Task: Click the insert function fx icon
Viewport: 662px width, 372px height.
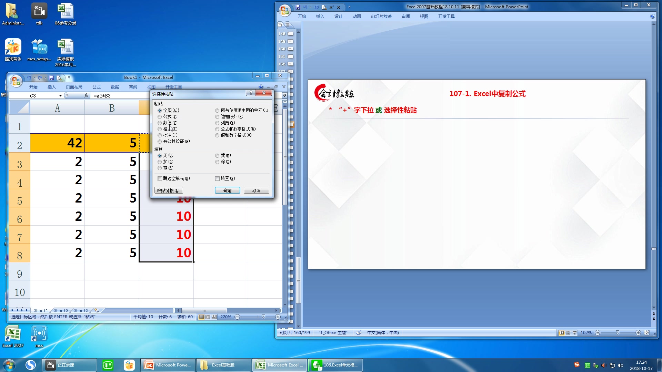Action: 86,96
